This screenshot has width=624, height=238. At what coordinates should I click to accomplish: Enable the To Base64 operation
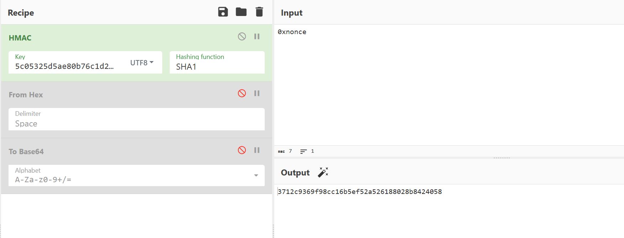click(242, 150)
